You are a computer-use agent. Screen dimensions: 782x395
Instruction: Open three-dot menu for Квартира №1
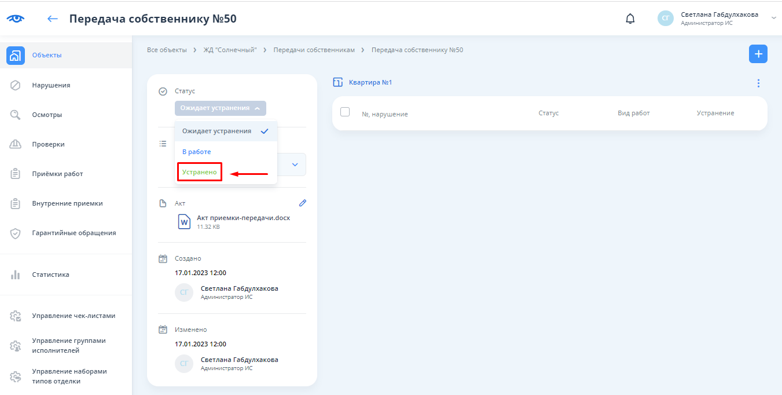758,83
